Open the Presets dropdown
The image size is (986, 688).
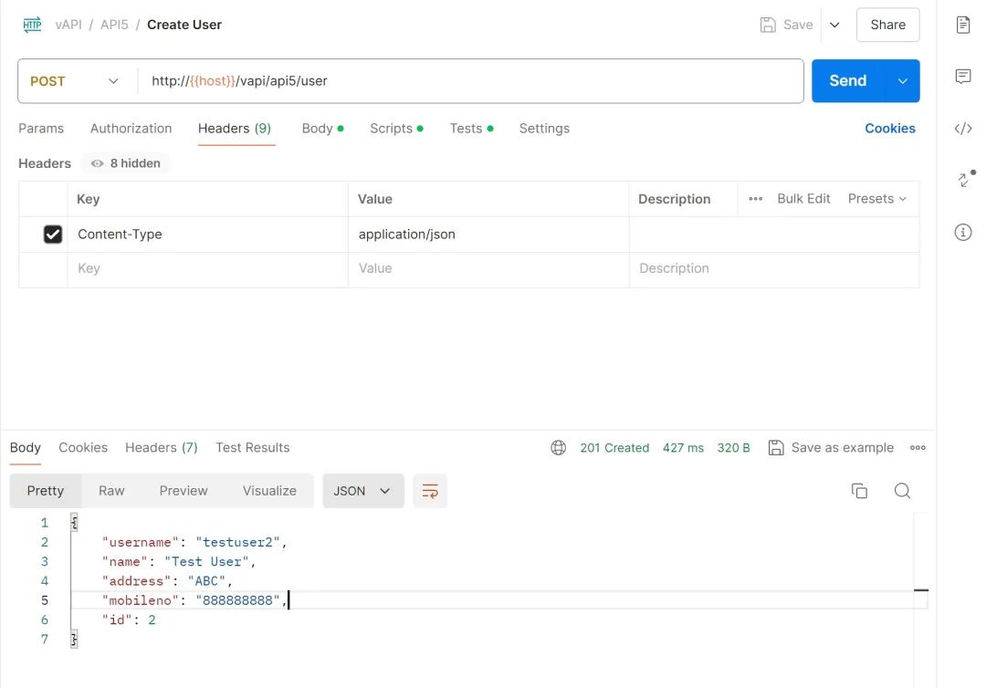(x=877, y=199)
